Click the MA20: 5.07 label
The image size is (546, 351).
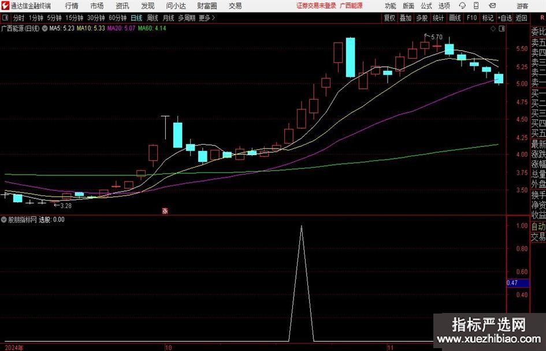(x=121, y=28)
